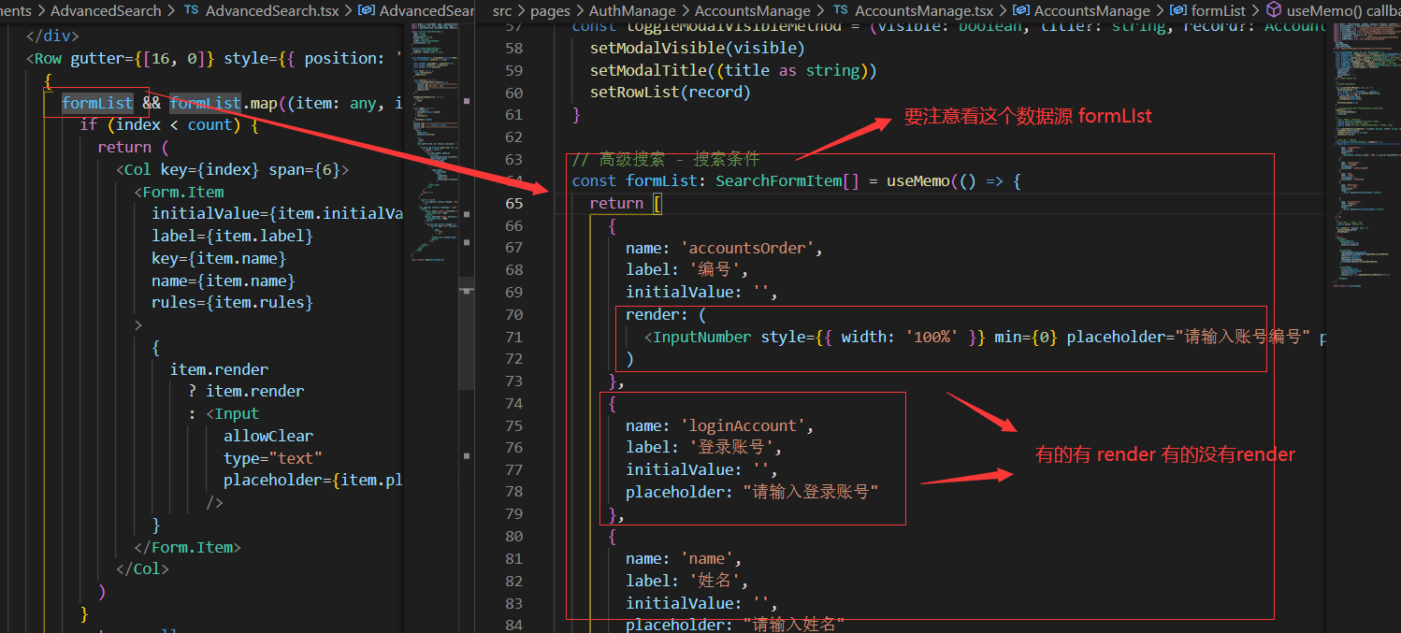The height and width of the screenshot is (633, 1401).
Task: Click name={item.name} attribute
Action: point(224,281)
